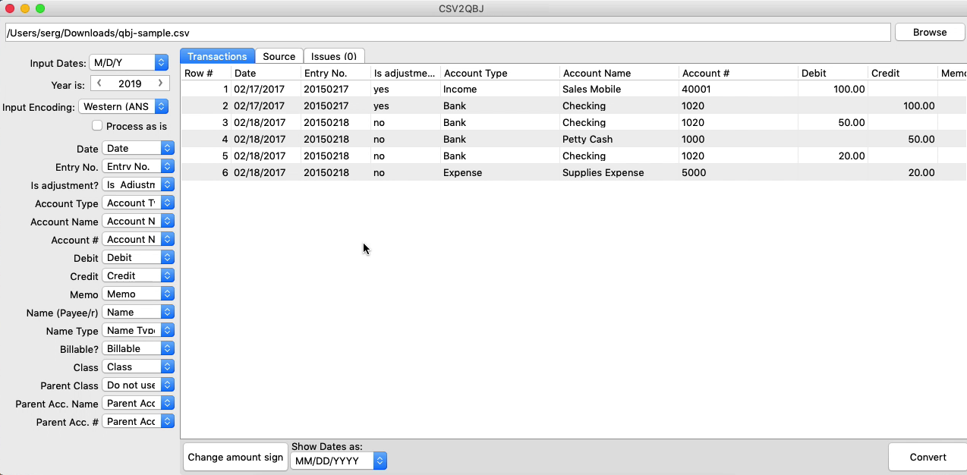
Task: Open the Source tab
Action: click(x=279, y=56)
